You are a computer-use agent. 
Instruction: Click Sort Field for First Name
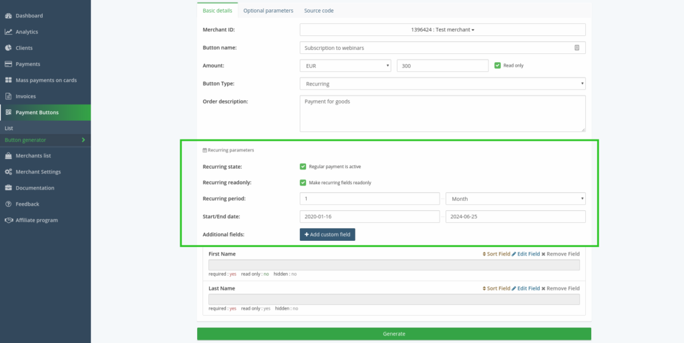point(496,254)
